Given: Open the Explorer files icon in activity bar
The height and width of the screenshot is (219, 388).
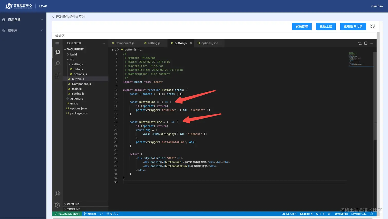Looking at the screenshot, I should click(57, 53).
